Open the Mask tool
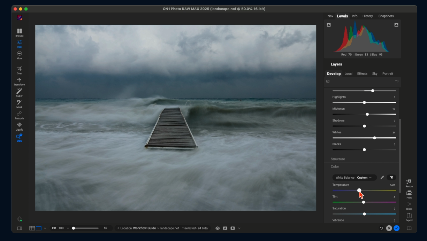The image size is (427, 241). tap(19, 103)
